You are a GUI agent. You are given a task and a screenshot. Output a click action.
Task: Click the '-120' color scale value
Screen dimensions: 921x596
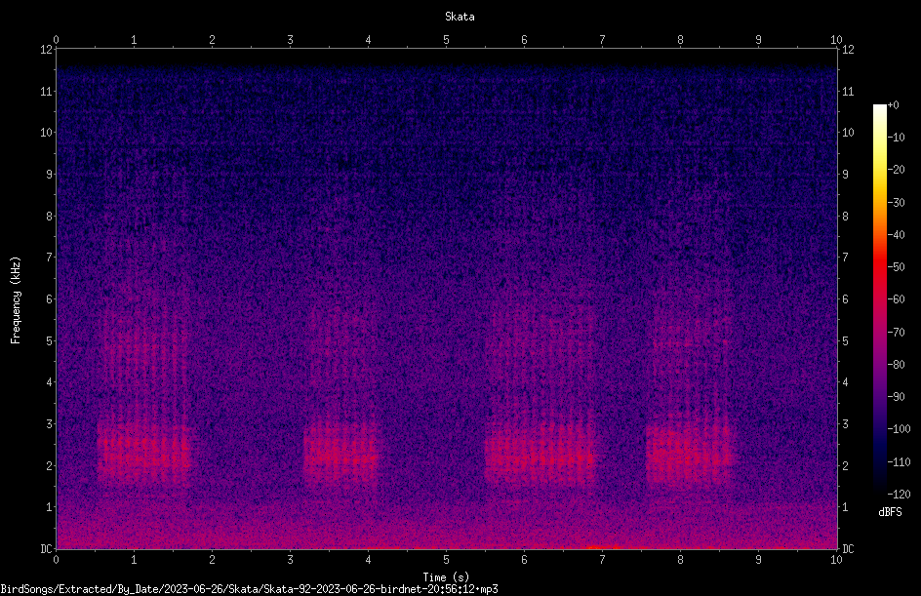tap(899, 495)
